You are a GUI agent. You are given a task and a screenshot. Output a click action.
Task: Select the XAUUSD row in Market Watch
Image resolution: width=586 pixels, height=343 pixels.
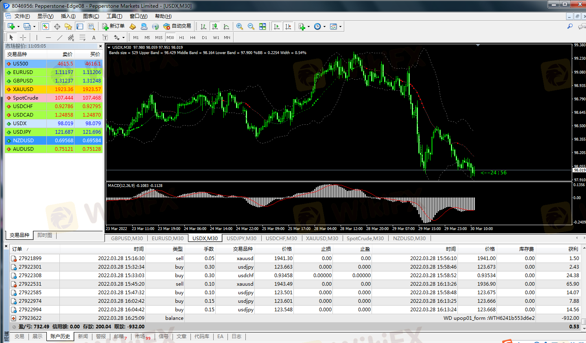(x=23, y=89)
